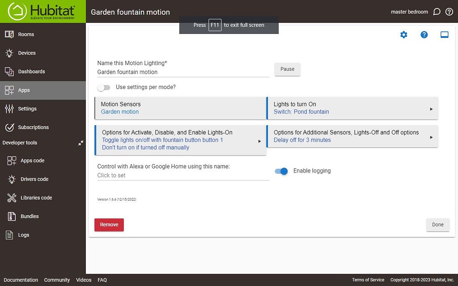Viewport: 458px width, 286px height.
Task: Open the Dashboards section
Action: click(x=31, y=71)
